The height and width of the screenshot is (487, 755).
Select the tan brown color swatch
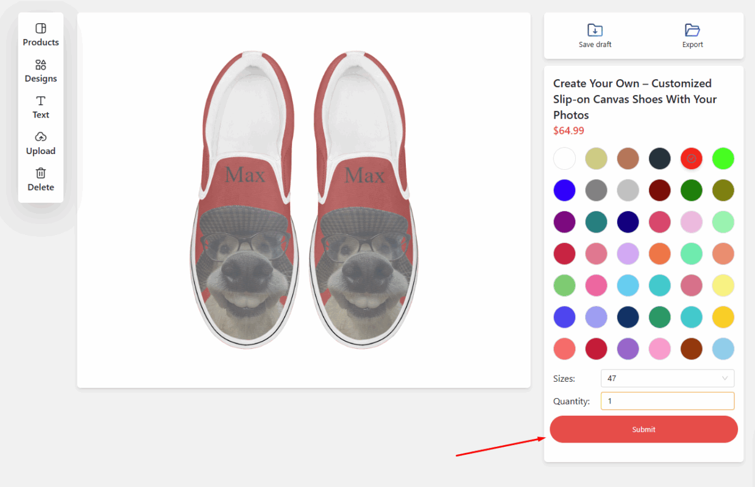pyautogui.click(x=628, y=159)
